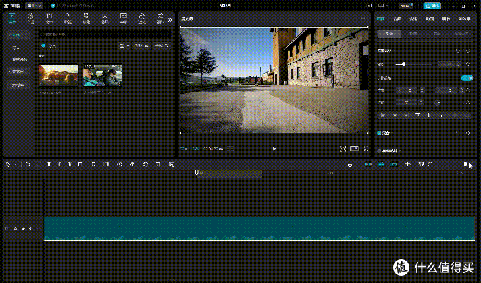The height and width of the screenshot is (283, 481).
Task: Click the mirror flip icon in the timeline toolbar
Action: (x=132, y=164)
